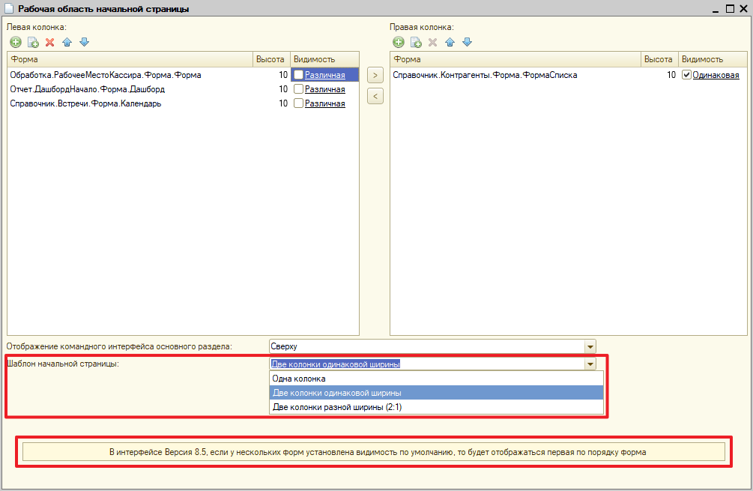Click 'Высота' column header in right table
753x491 pixels.
pyautogui.click(x=659, y=59)
